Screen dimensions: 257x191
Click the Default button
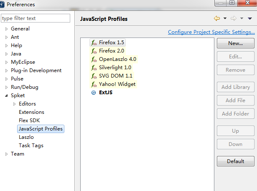tap(236, 161)
